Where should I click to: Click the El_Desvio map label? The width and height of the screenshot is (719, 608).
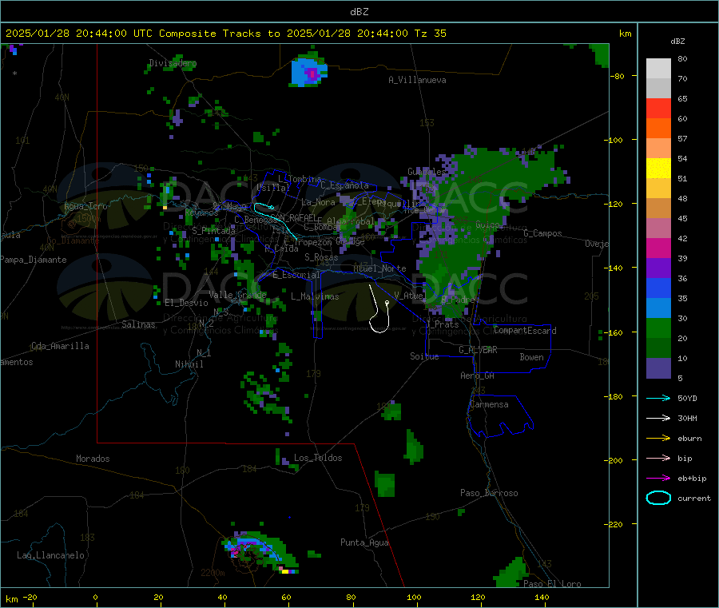click(x=187, y=303)
